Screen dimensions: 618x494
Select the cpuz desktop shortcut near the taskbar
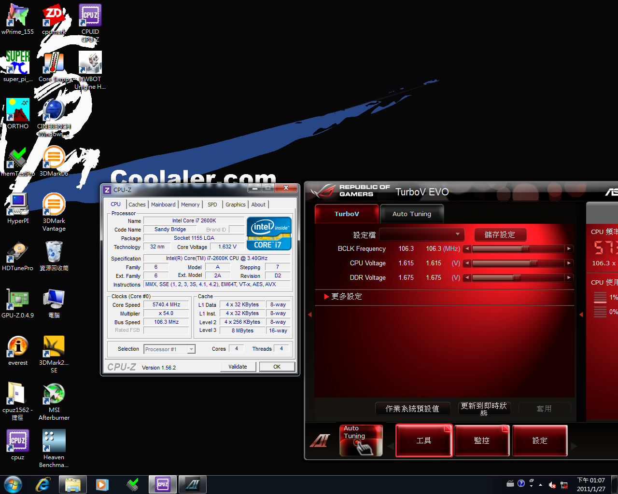point(18,445)
